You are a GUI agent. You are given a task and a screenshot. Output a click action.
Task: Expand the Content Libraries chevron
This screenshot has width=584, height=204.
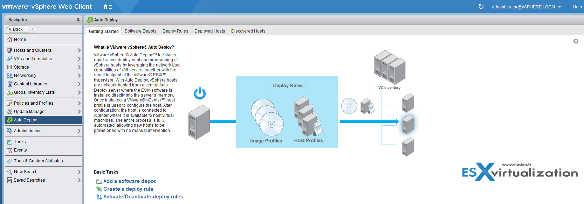tap(79, 84)
